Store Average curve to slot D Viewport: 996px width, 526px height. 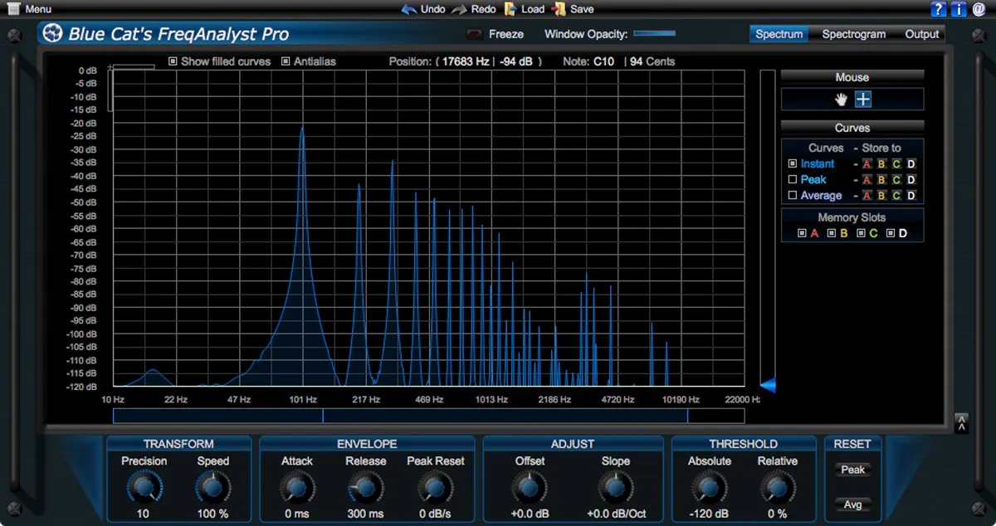[911, 196]
